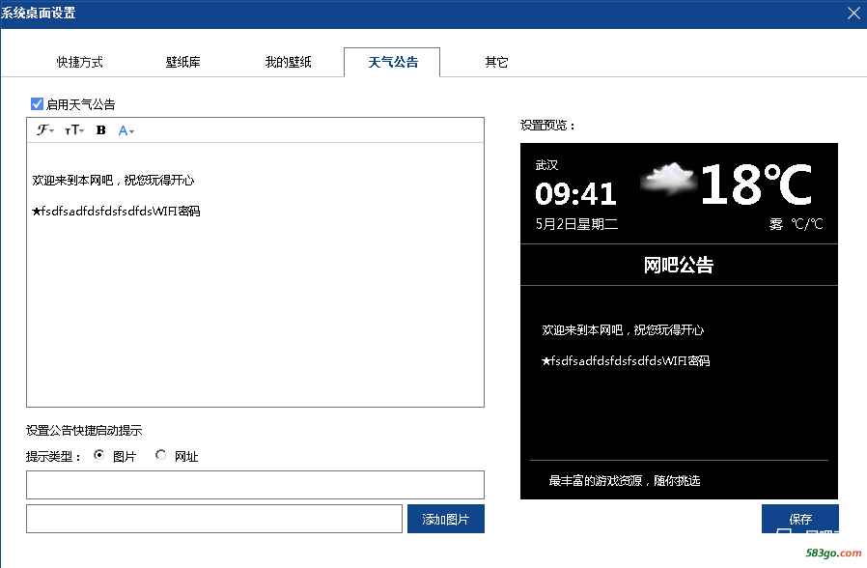867x568 pixels.
Task: Switch to the 天气公告 tab
Action: [x=392, y=62]
